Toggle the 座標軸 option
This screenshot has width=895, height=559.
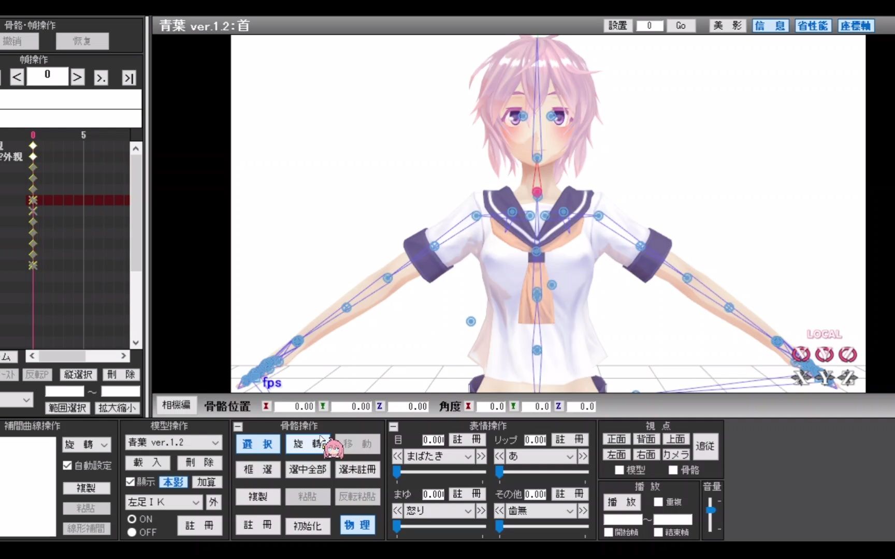click(856, 26)
